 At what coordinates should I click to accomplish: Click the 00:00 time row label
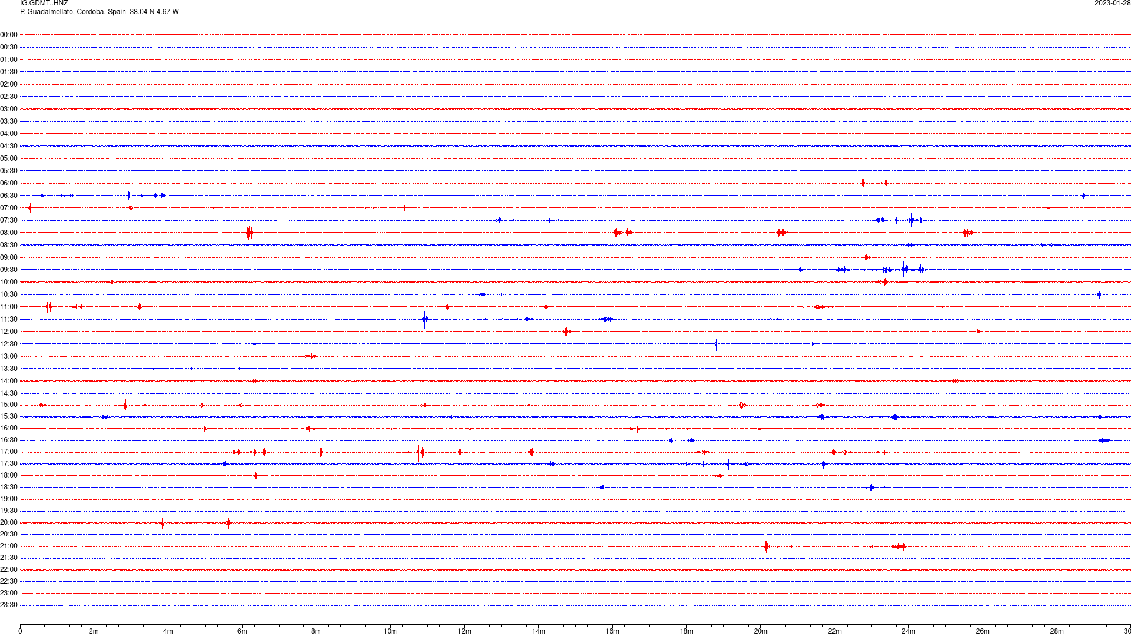coord(9,35)
